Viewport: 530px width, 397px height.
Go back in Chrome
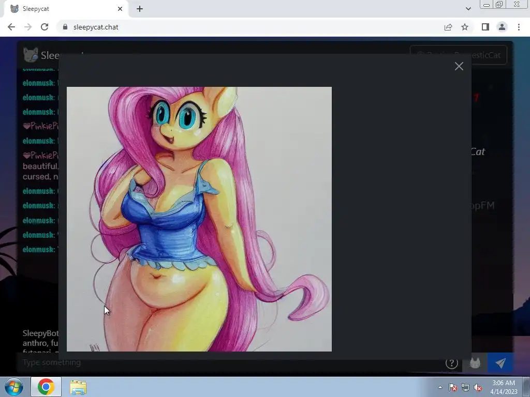[11, 27]
